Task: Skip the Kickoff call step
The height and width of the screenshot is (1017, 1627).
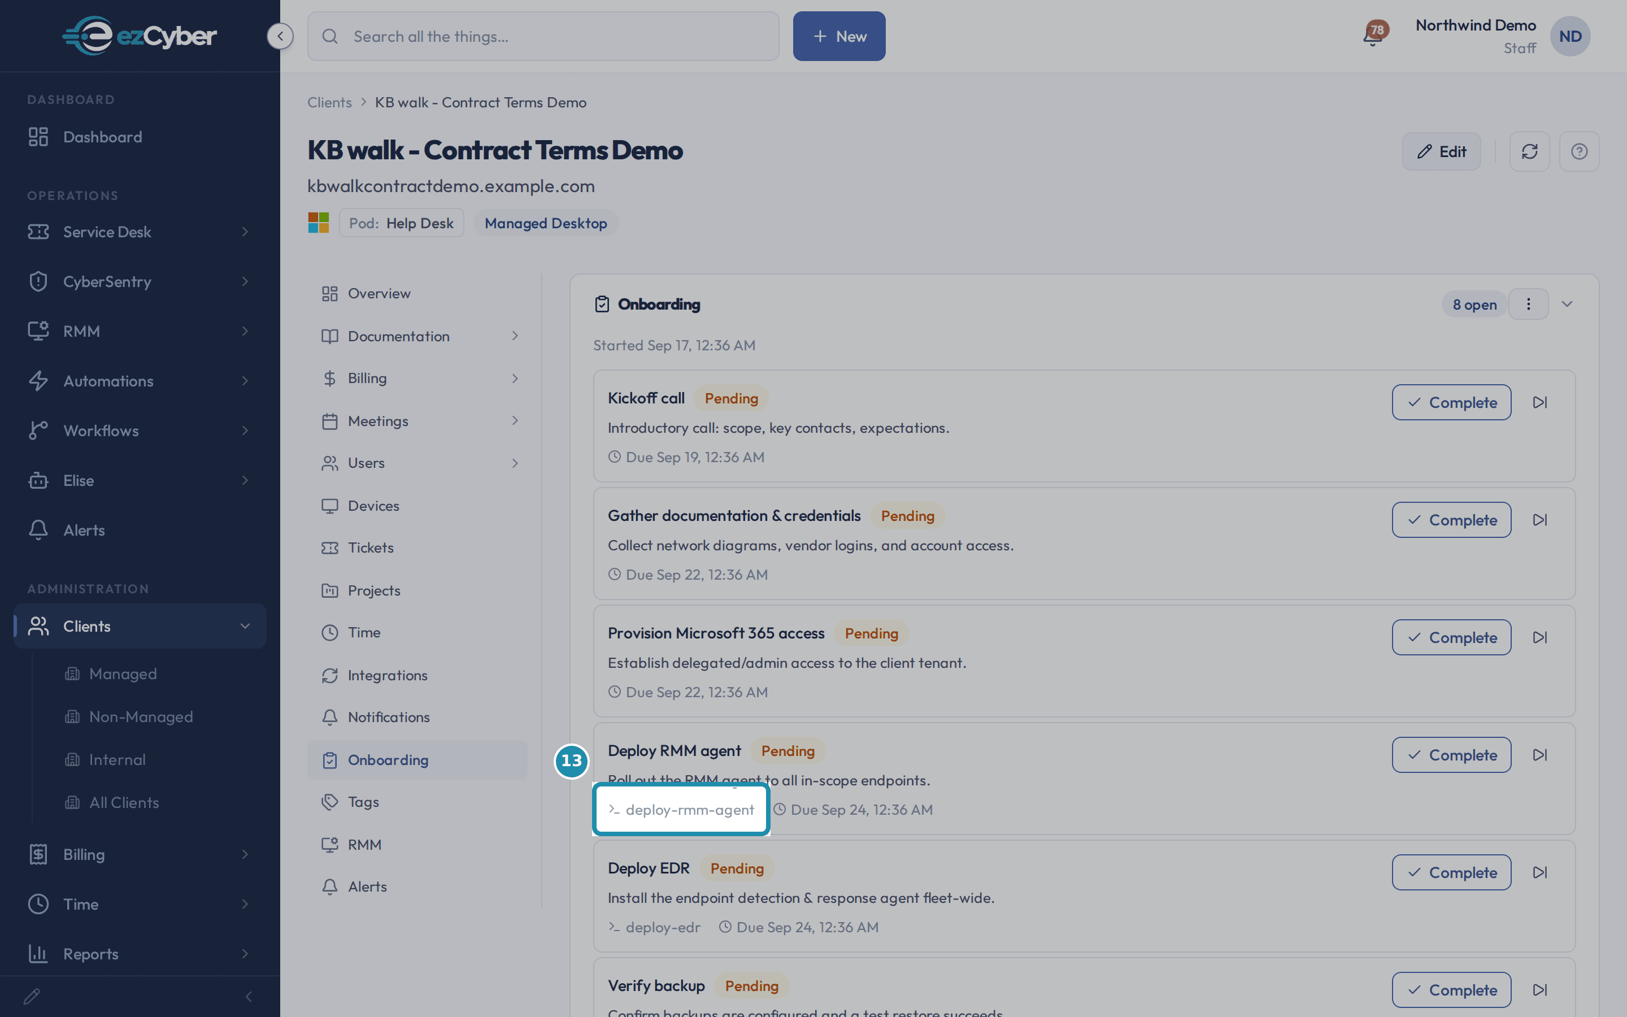Action: (x=1540, y=402)
